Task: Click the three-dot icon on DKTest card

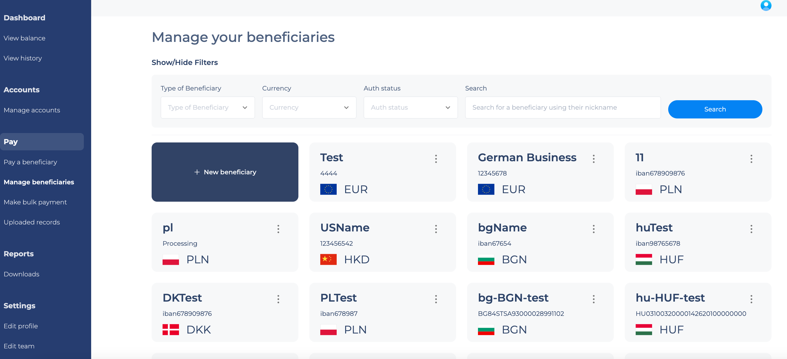Action: pyautogui.click(x=278, y=299)
